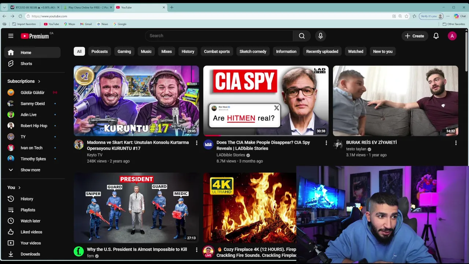Open the browser tab list dropdown

tap(4, 7)
